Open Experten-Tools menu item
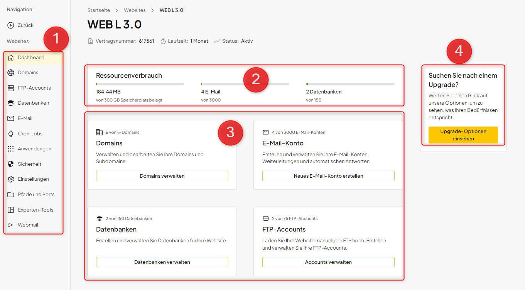The width and height of the screenshot is (525, 290). [x=35, y=210]
